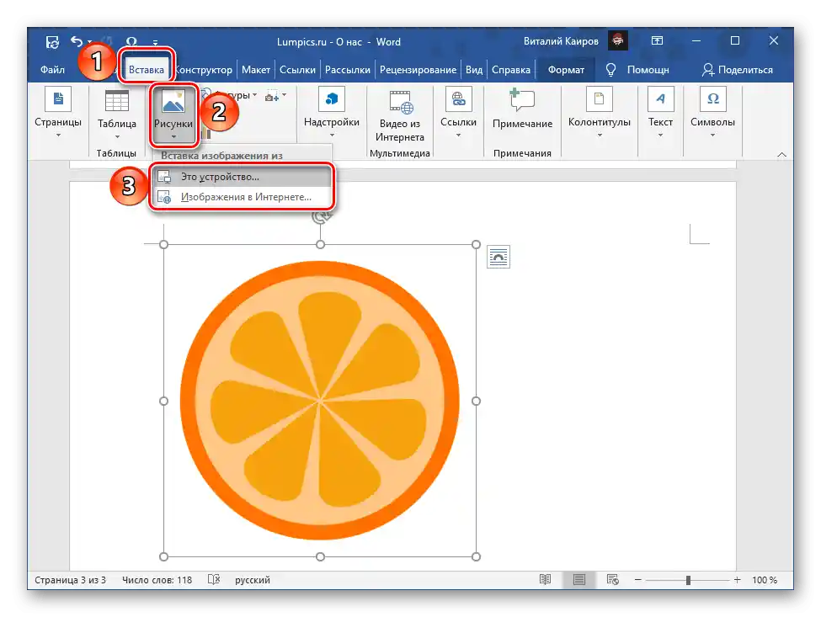Click the proofing spell-check status icon
Image resolution: width=821 pixels, height=617 pixels.
214,579
